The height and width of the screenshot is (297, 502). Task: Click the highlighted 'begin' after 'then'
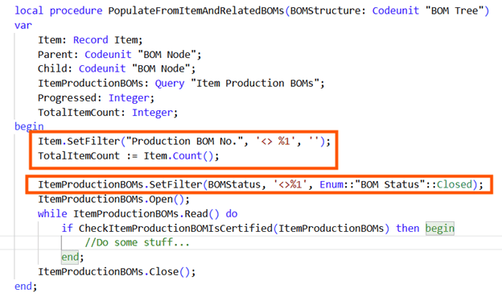[x=439, y=229]
